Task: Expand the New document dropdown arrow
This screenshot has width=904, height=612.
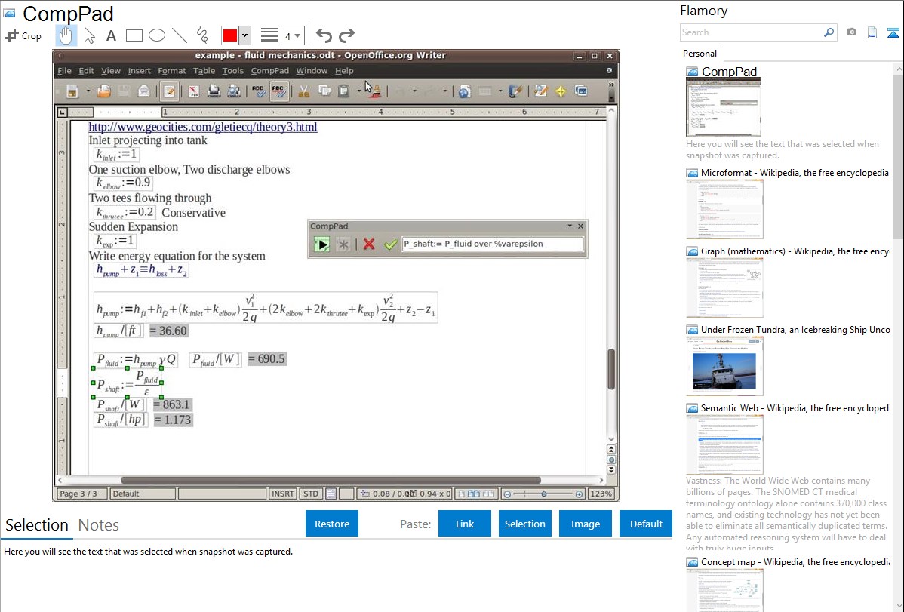Action: [x=88, y=91]
